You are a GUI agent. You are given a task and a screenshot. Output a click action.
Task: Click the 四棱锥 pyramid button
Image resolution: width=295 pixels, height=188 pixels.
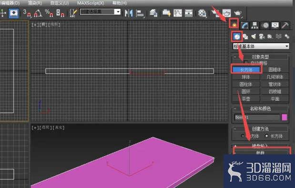[x=275, y=92]
